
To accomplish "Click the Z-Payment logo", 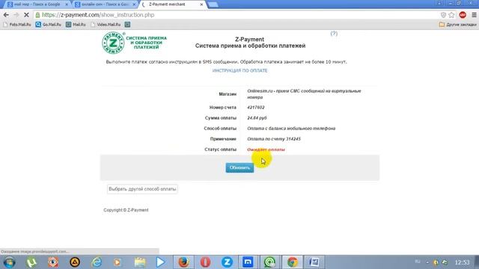I will pos(135,43).
